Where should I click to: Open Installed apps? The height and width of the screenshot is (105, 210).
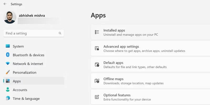[x=150, y=32]
